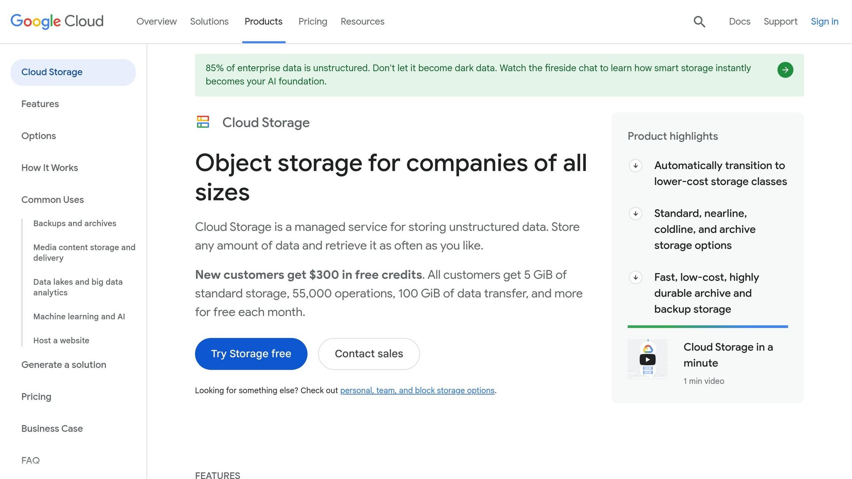This screenshot has height=479, width=852.
Task: Click the Cloud Storage product icon
Action: click(x=203, y=122)
